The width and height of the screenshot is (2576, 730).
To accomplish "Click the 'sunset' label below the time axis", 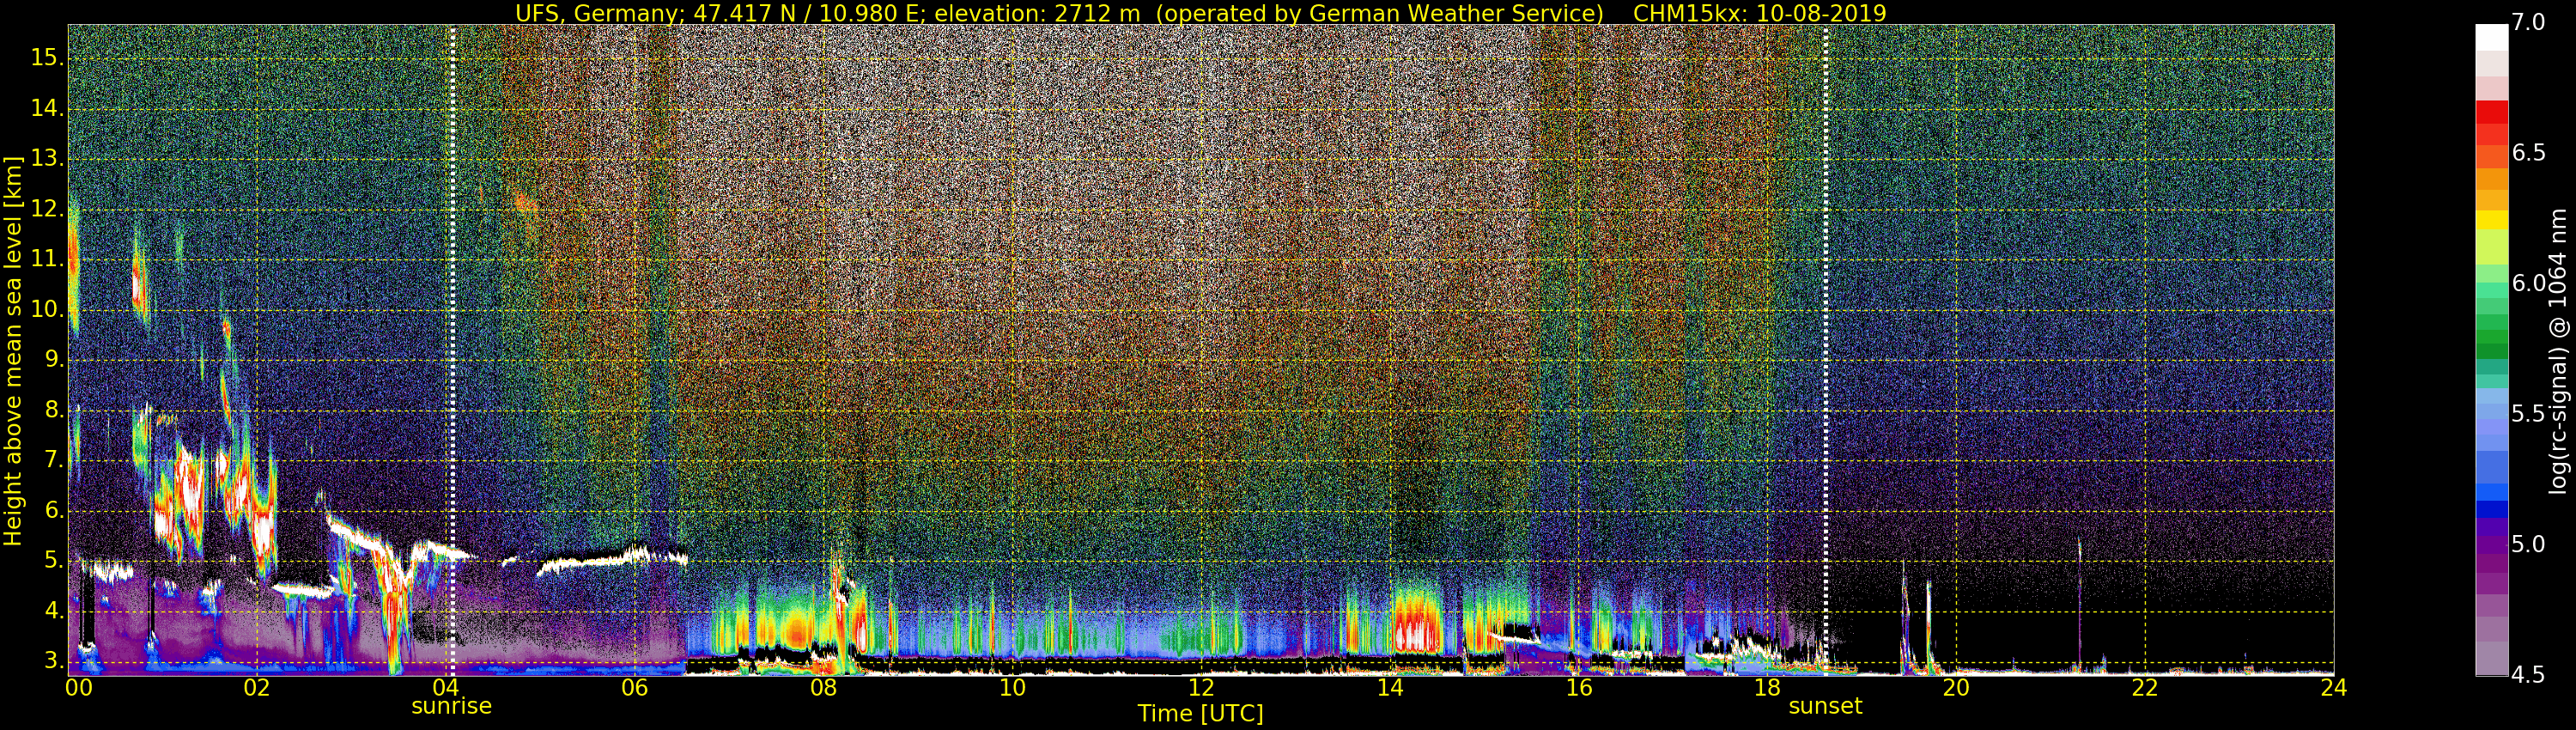I will tap(1825, 706).
